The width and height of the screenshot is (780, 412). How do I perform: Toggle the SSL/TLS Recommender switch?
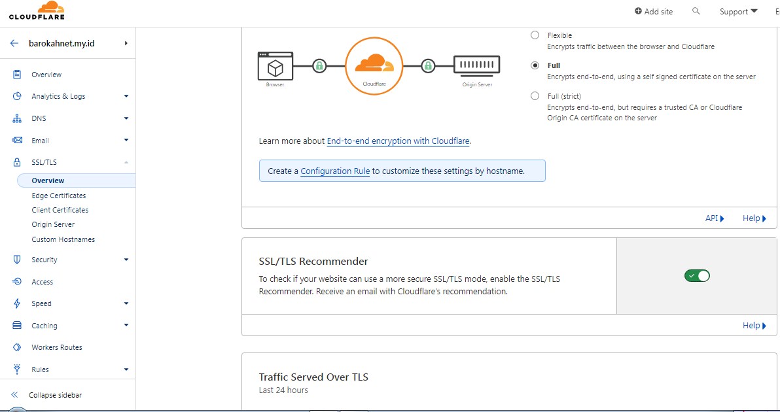pyautogui.click(x=697, y=276)
